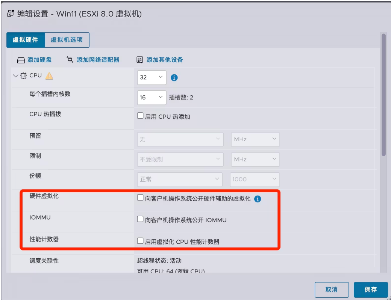The height and width of the screenshot is (300, 391).
Task: Switch to the 虚拟机选项 tab
Action: pos(67,40)
